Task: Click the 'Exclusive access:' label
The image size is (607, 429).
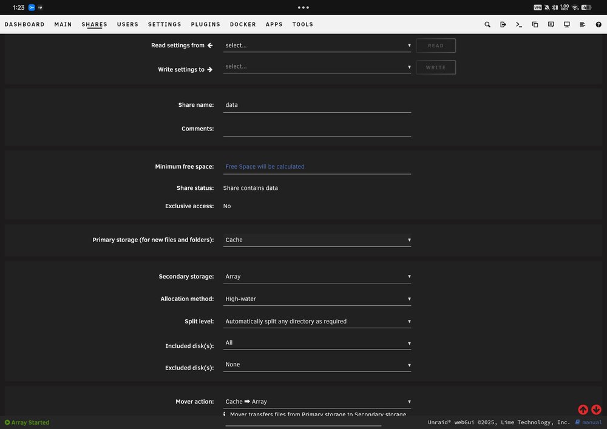Action: click(x=189, y=206)
